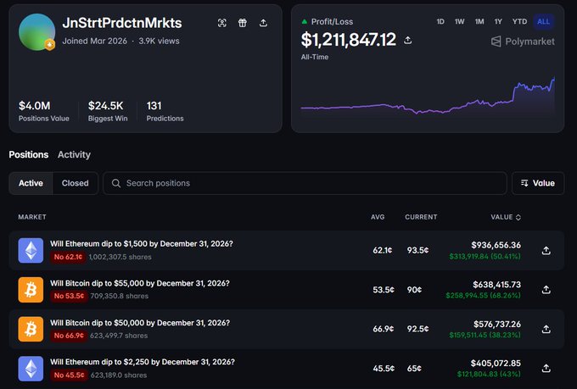Screen dimensions: 577x389
Task: Click the share icon next to $1,211,847.12
Action: 408,40
